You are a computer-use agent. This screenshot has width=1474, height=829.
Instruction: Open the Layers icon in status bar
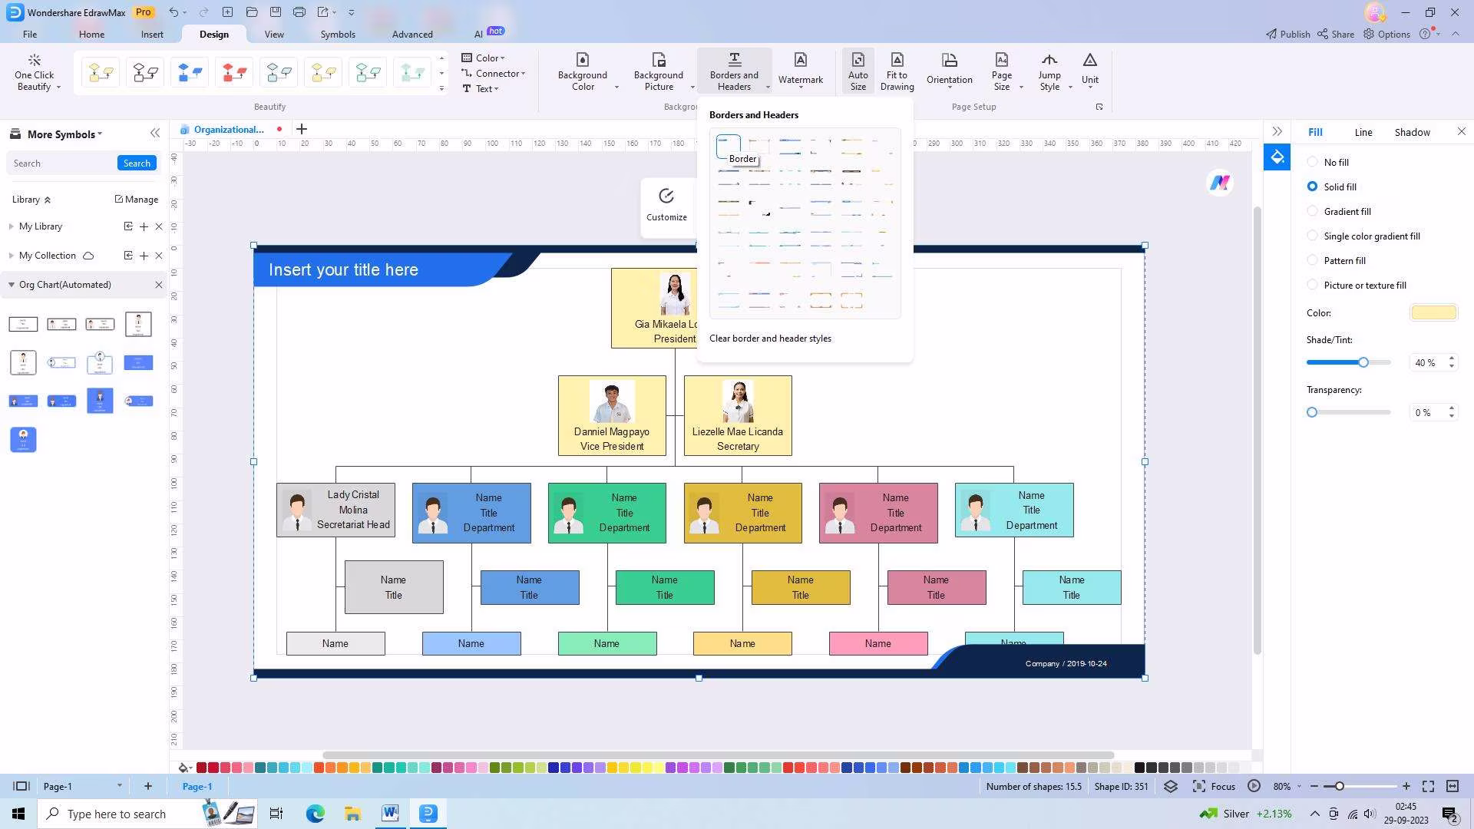click(1170, 786)
